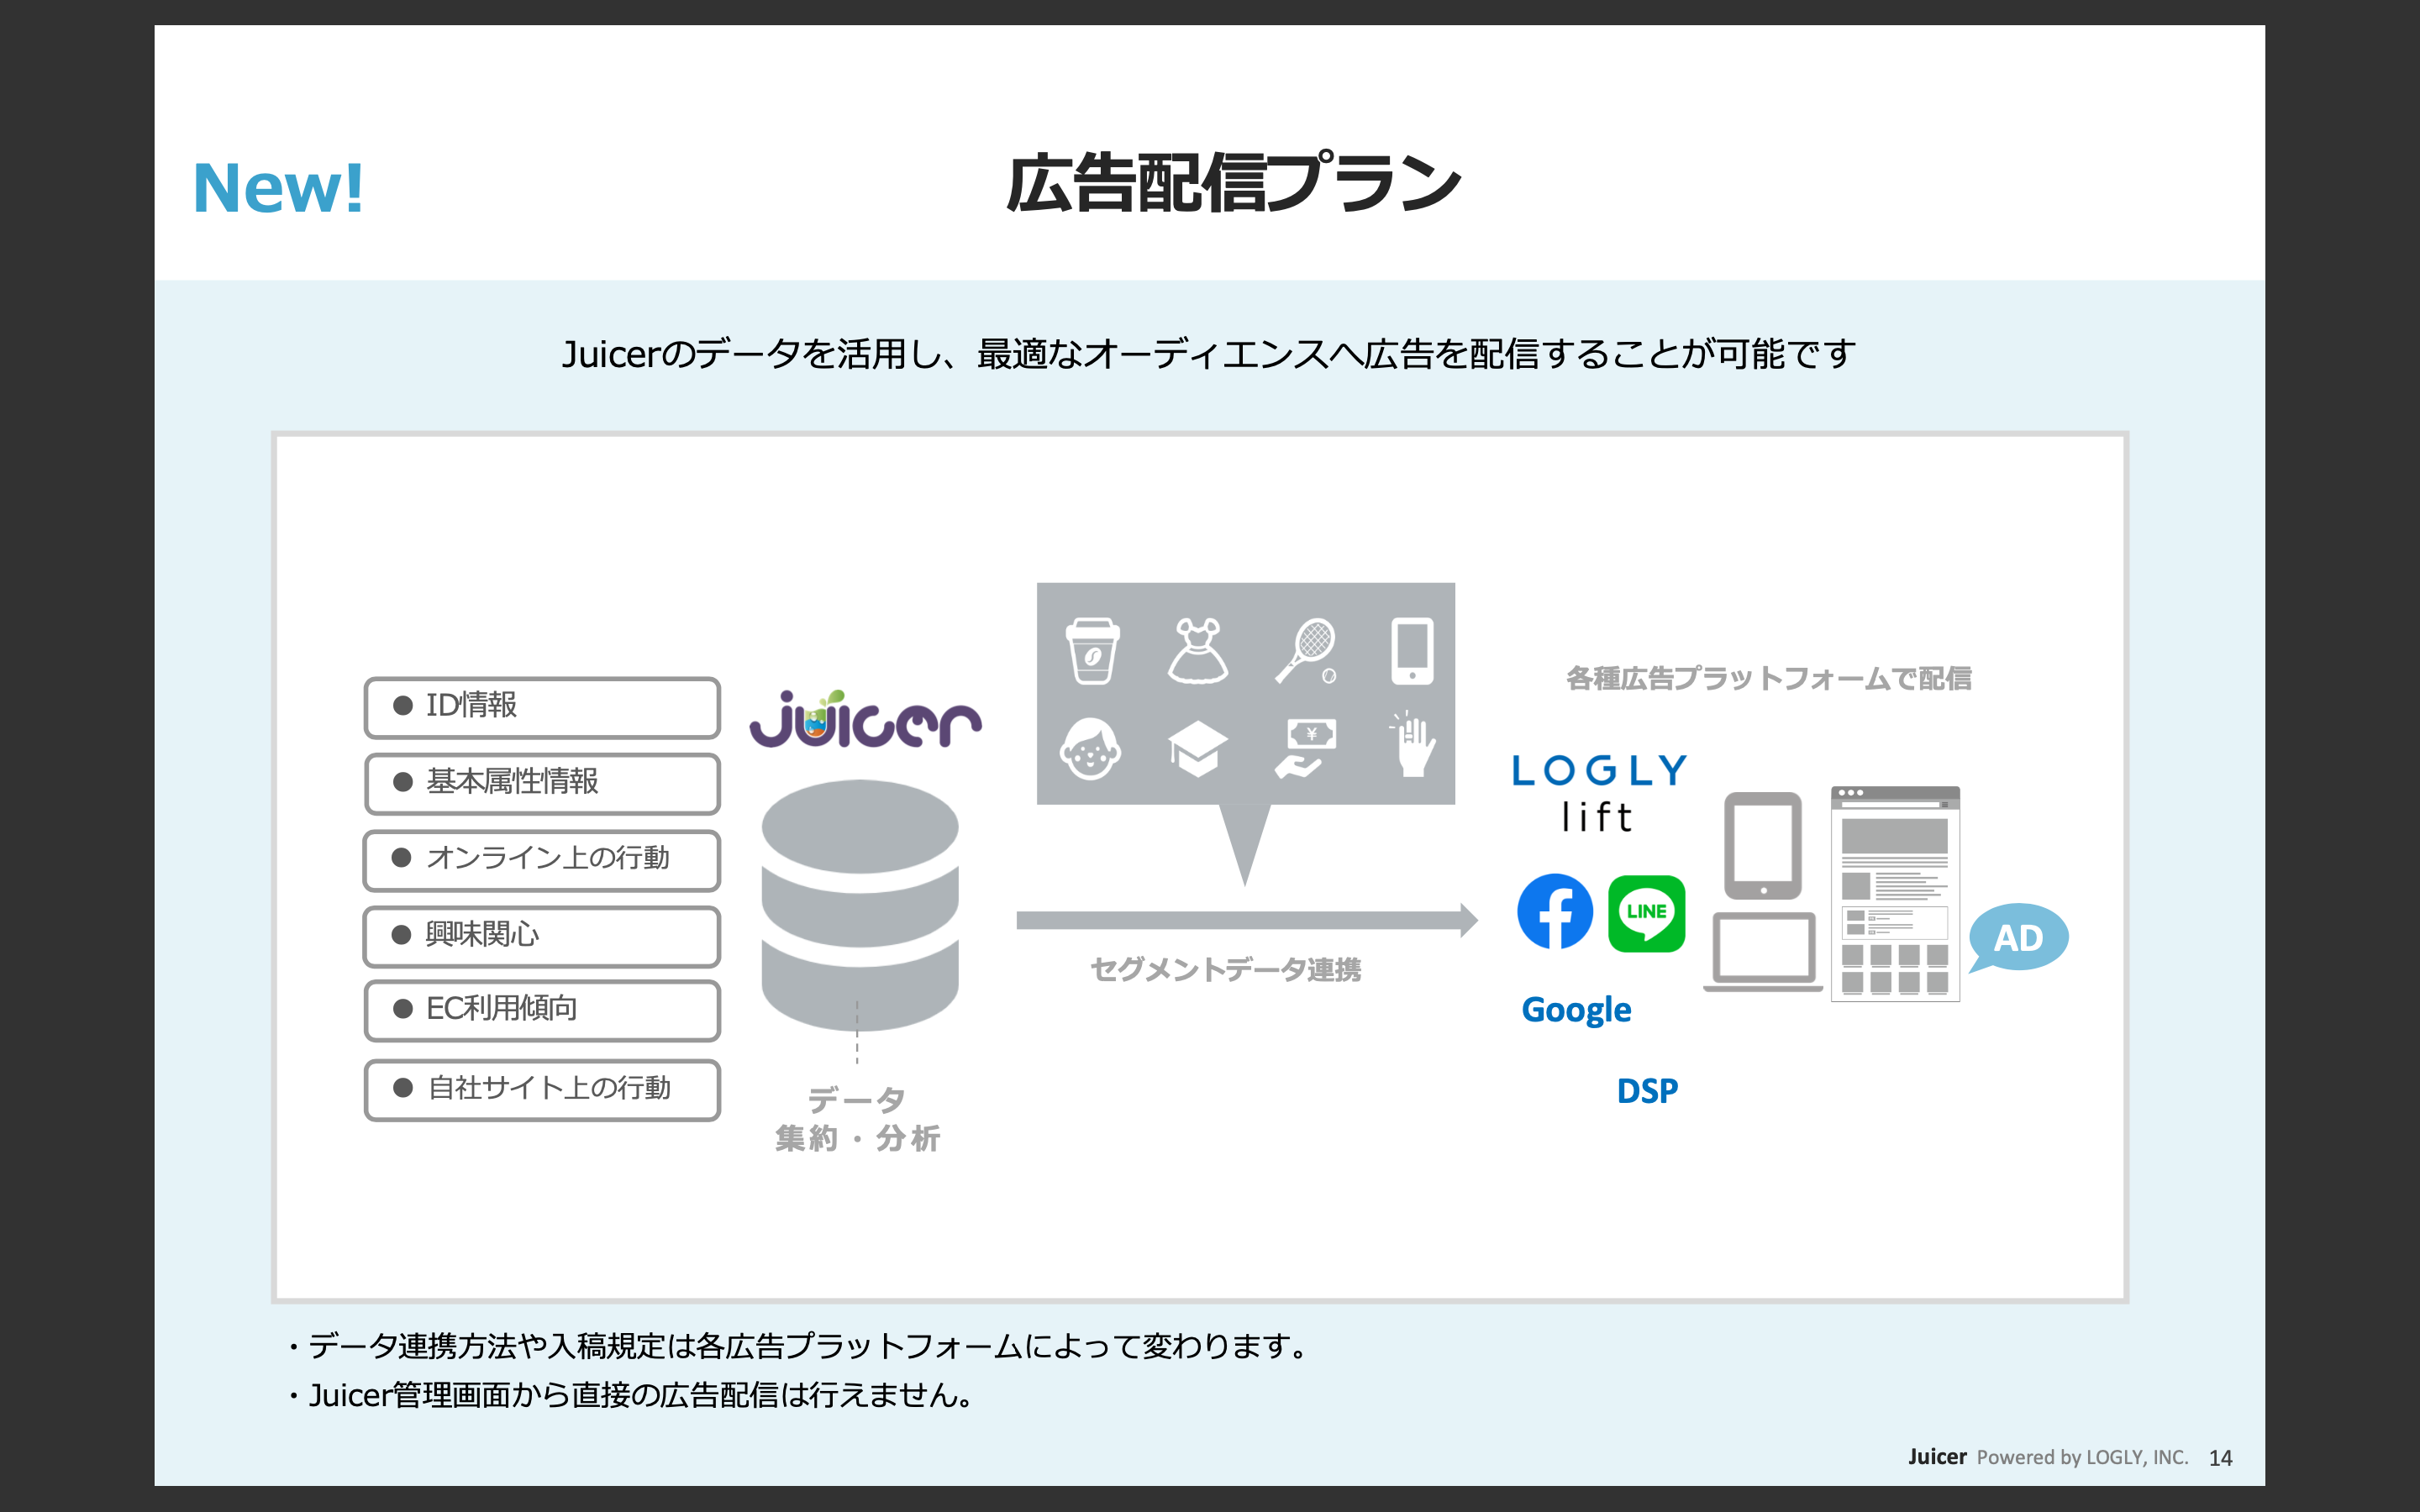The width and height of the screenshot is (2420, 1512).
Task: Click the smartphone icon in gray panel
Action: click(1412, 651)
